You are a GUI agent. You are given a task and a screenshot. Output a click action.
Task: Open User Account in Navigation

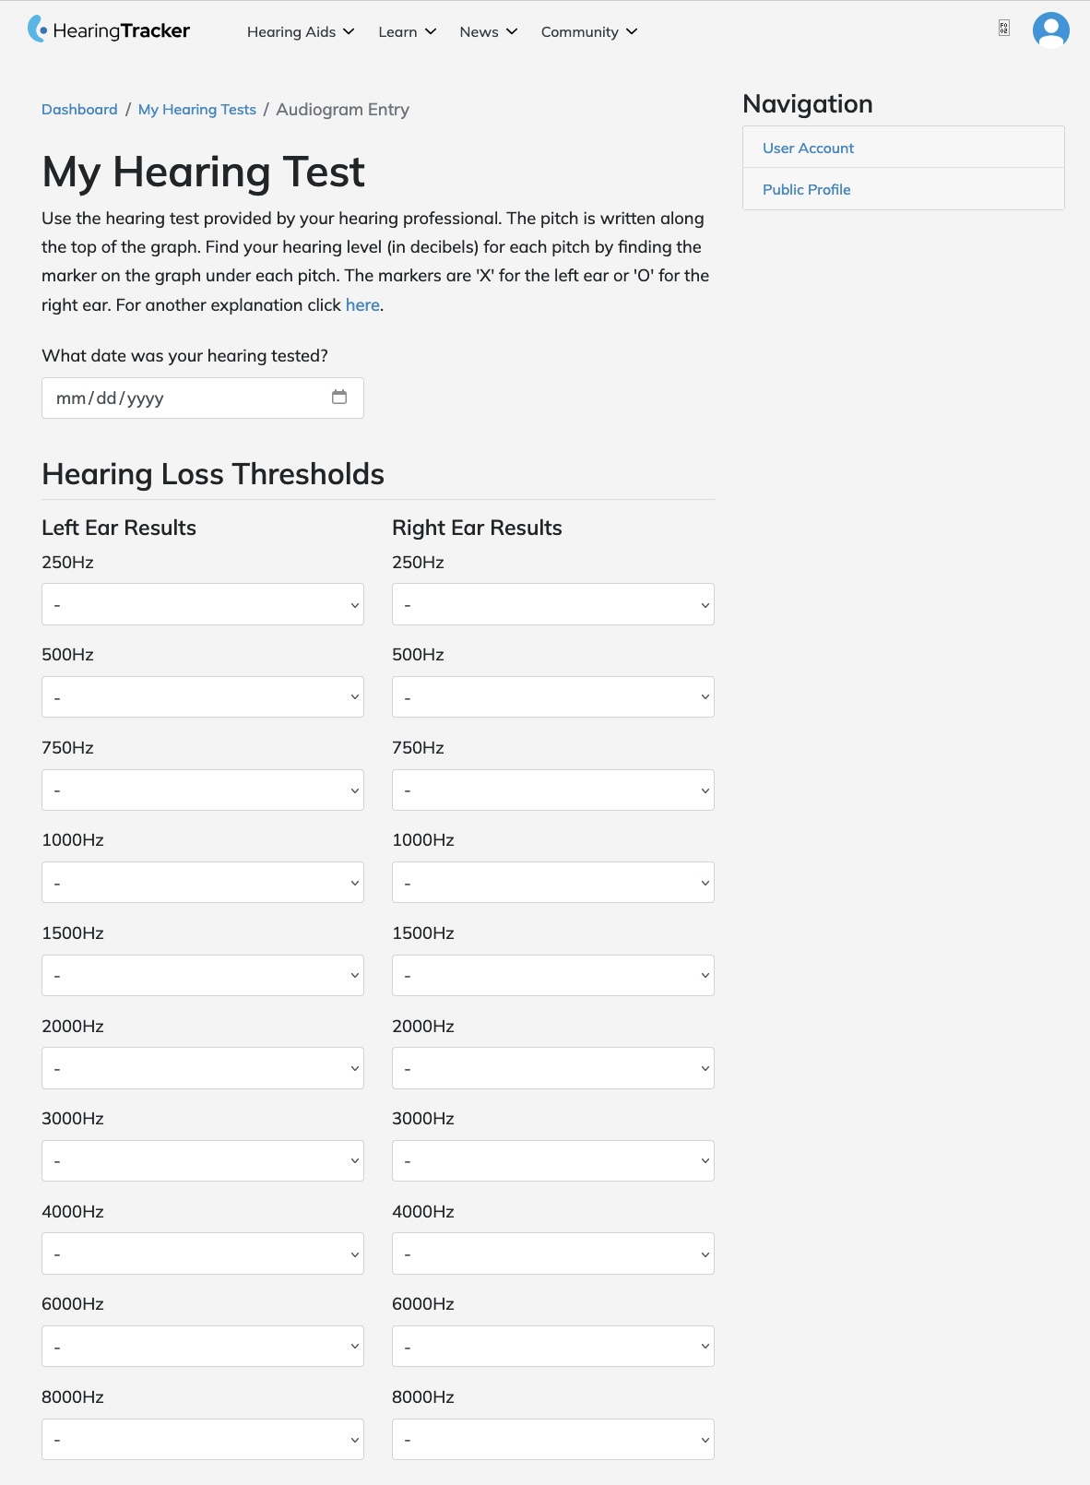(x=808, y=148)
